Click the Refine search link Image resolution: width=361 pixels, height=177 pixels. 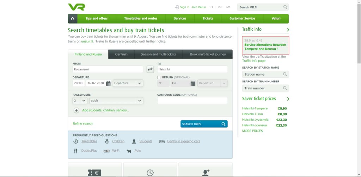coord(82,124)
